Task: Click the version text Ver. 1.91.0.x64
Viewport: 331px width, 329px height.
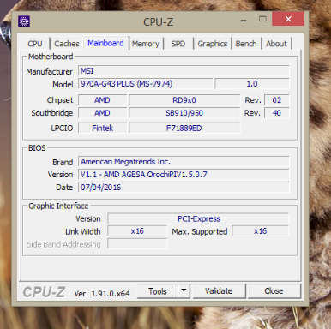Action: pyautogui.click(x=102, y=293)
